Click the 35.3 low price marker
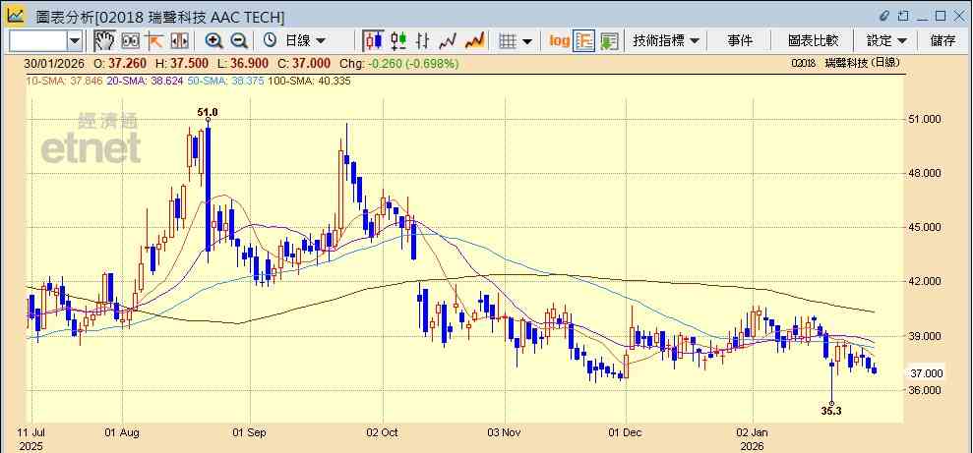Screen dimensions: 973x453 [831, 410]
